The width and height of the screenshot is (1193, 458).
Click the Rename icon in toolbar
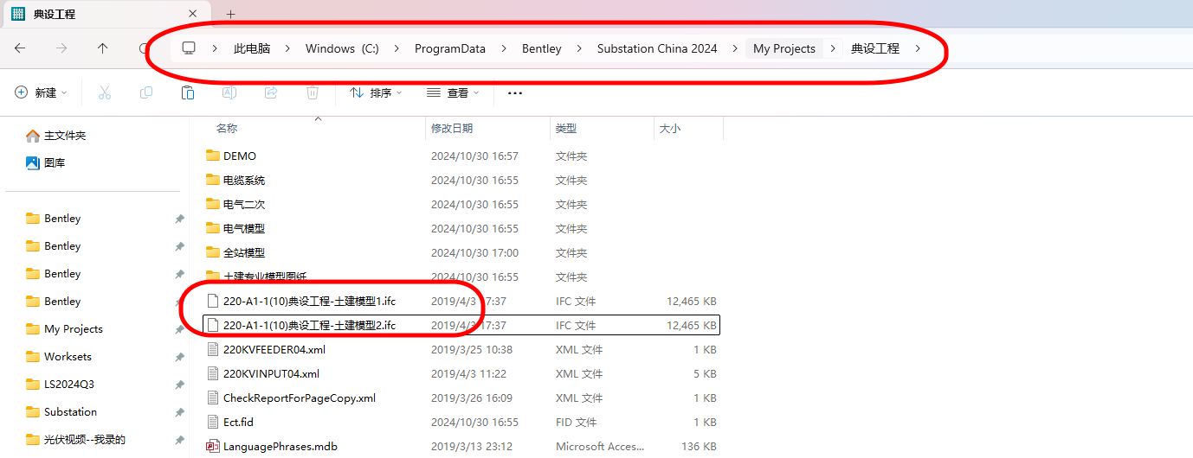click(x=229, y=92)
